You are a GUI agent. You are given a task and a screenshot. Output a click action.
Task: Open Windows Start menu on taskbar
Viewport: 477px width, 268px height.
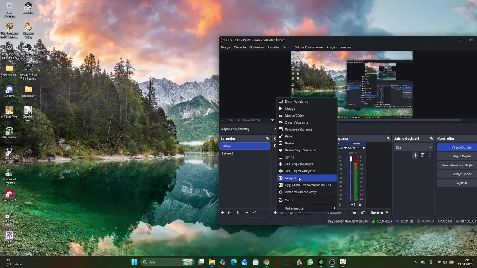tap(134, 262)
